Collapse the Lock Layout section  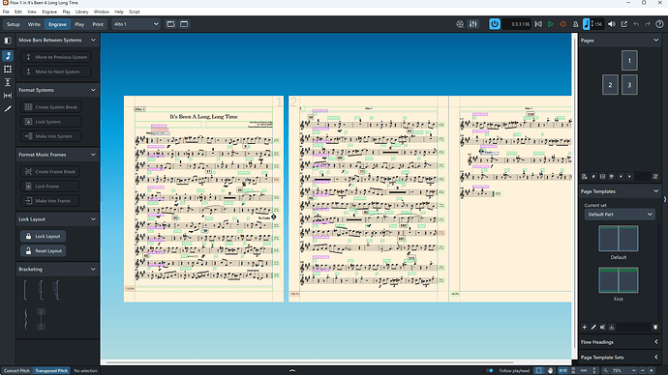point(93,219)
